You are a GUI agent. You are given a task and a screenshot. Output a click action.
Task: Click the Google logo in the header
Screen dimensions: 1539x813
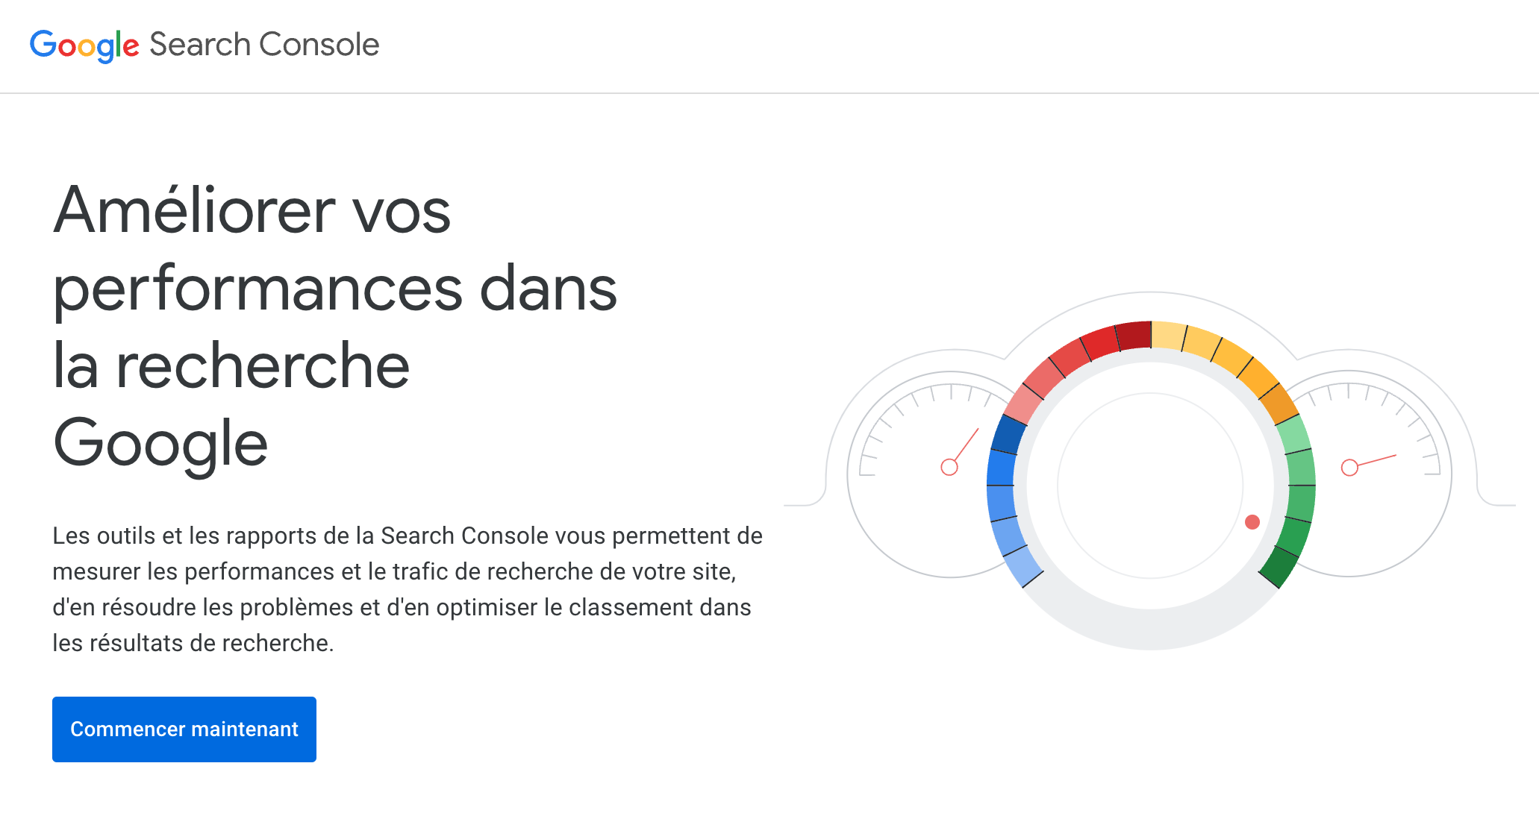click(x=84, y=45)
